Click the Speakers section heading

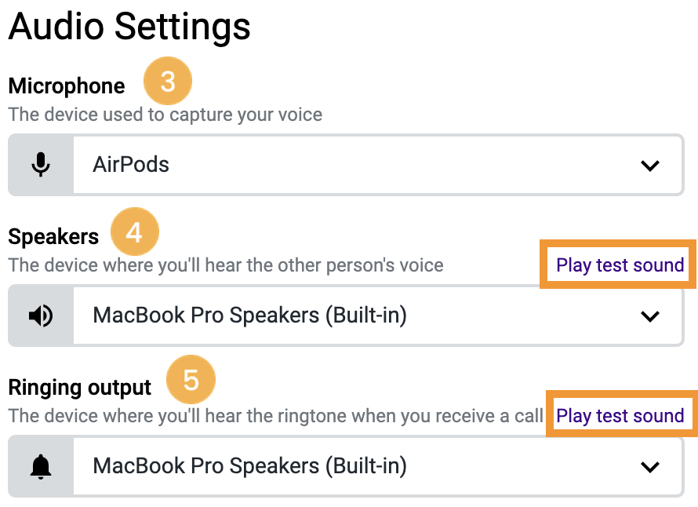53,236
